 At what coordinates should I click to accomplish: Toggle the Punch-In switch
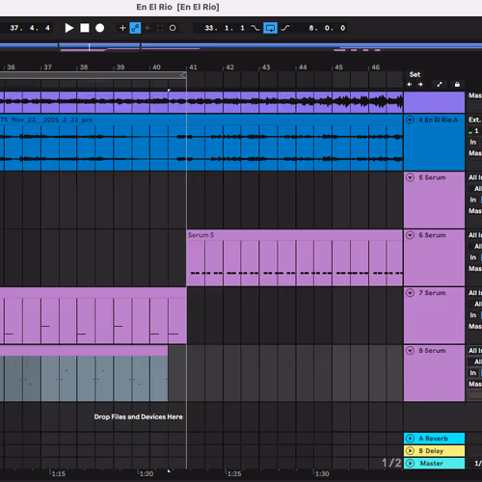[254, 28]
